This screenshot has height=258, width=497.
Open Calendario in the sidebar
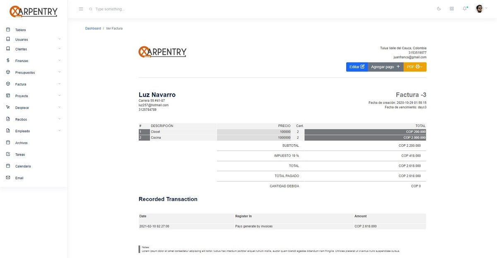pos(23,166)
